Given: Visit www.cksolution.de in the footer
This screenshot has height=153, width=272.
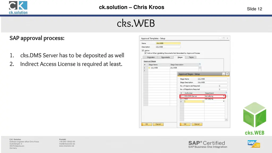Looking at the screenshot, I should [67, 146].
